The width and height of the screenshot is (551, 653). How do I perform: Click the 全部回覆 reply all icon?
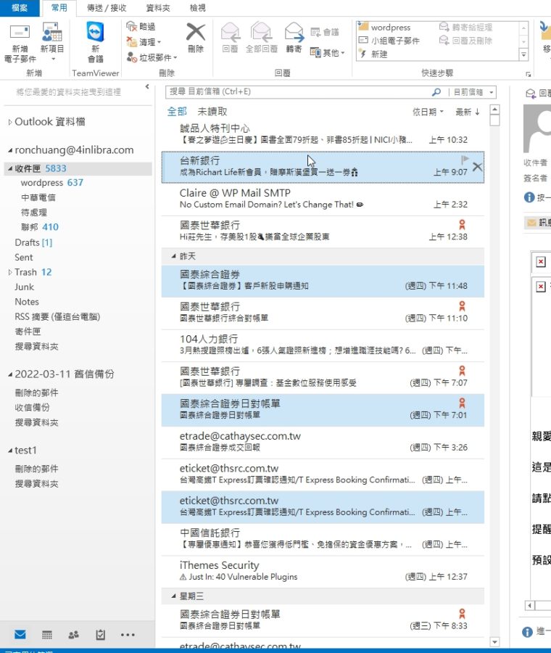point(261,38)
